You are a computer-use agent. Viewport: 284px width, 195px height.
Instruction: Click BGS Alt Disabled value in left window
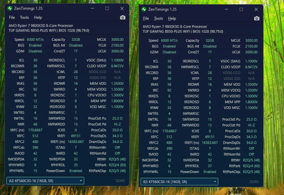click(x=76, y=45)
